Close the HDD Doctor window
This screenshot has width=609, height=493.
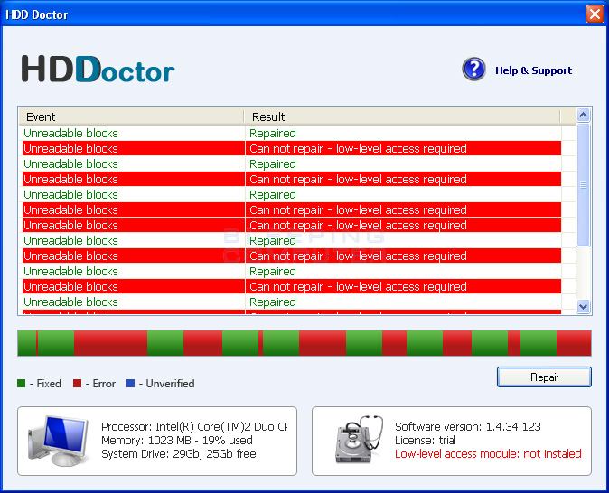(595, 14)
